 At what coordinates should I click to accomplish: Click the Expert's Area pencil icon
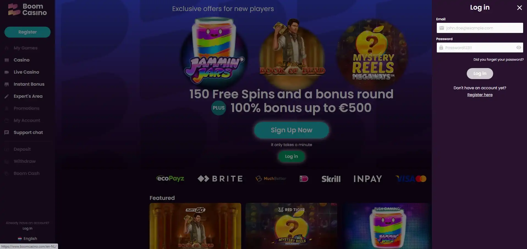click(x=7, y=96)
